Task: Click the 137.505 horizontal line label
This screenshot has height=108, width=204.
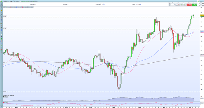Action: coord(5,28)
